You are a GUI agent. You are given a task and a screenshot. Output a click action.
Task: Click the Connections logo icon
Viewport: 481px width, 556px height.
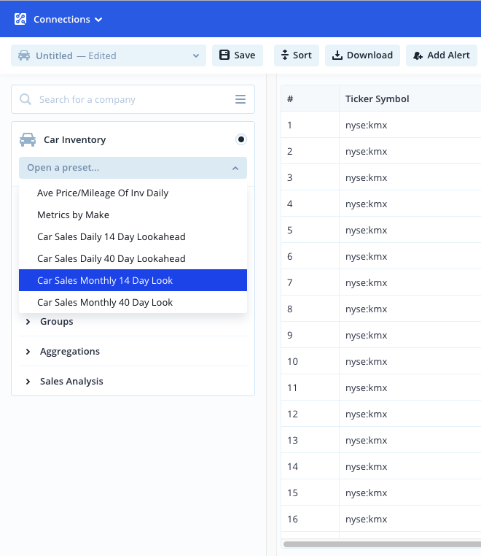pos(20,19)
